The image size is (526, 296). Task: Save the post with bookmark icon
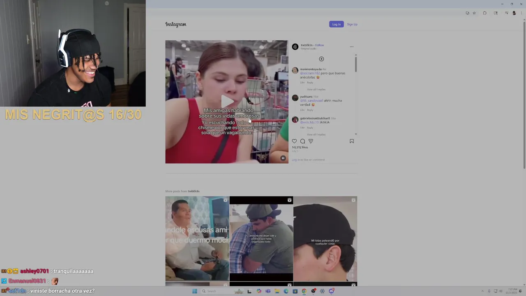click(x=352, y=141)
